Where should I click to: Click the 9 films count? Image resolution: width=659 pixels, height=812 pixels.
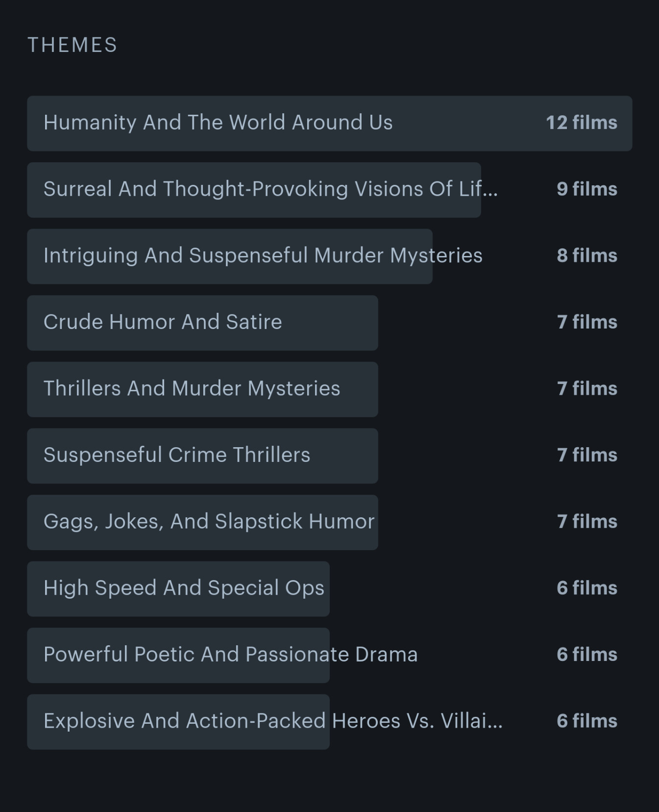tap(587, 189)
